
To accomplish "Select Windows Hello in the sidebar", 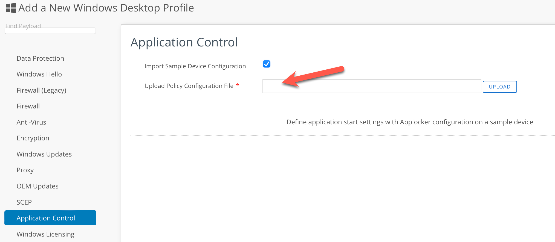I will (39, 74).
